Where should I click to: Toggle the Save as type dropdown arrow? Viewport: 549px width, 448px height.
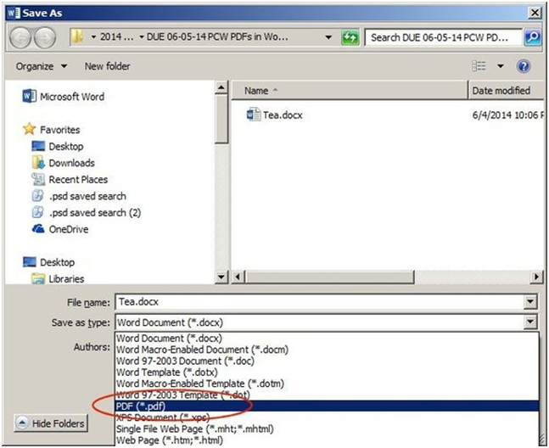(x=530, y=322)
